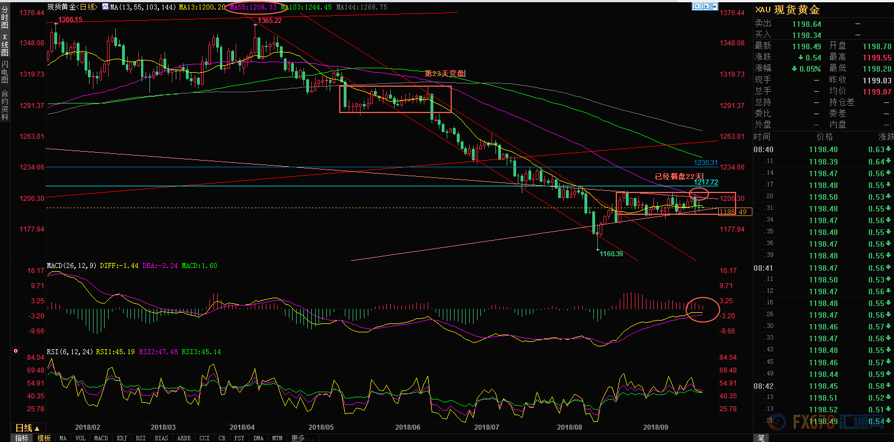Select the 08:41 tick row
This screenshot has width=894, height=442.
pos(823,268)
